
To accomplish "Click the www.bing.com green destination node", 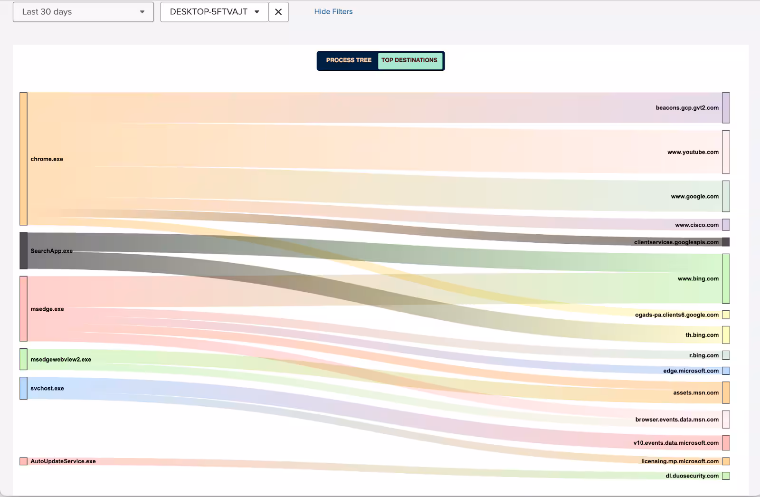I will pos(726,278).
